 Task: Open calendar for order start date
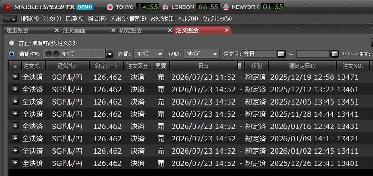tap(281, 54)
